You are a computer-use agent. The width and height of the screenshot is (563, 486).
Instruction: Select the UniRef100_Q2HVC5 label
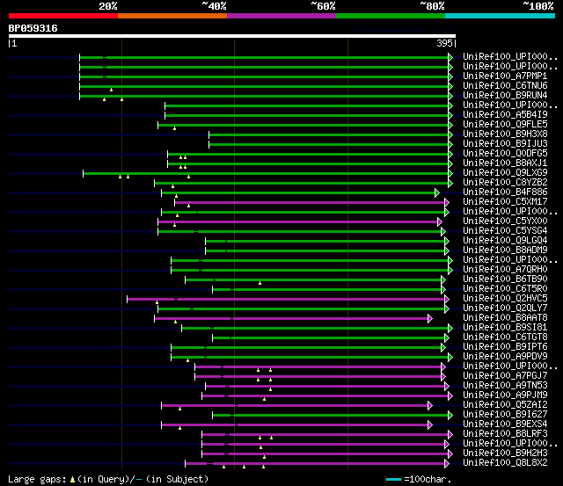pyautogui.click(x=505, y=299)
